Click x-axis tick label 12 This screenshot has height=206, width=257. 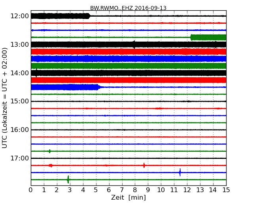(x=187, y=190)
